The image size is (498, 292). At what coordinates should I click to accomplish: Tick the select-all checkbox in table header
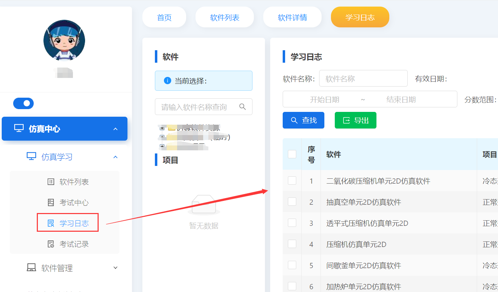pos(292,154)
